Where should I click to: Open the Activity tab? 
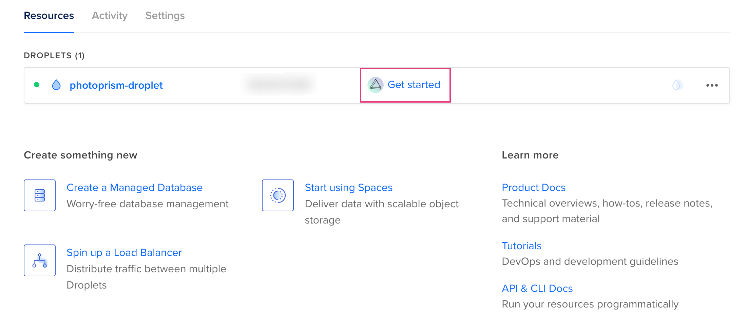tap(110, 16)
